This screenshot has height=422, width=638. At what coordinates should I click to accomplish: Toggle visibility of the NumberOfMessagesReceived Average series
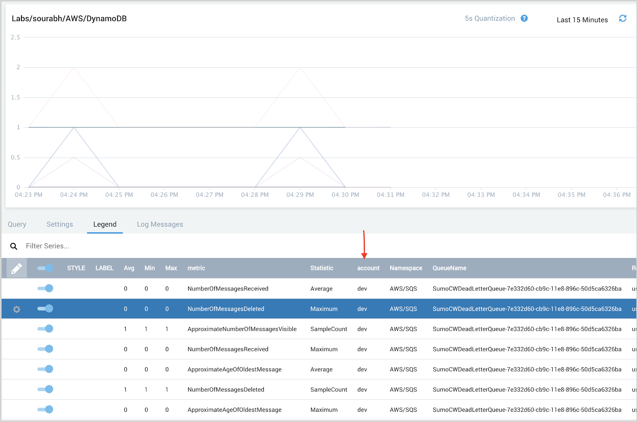click(45, 288)
